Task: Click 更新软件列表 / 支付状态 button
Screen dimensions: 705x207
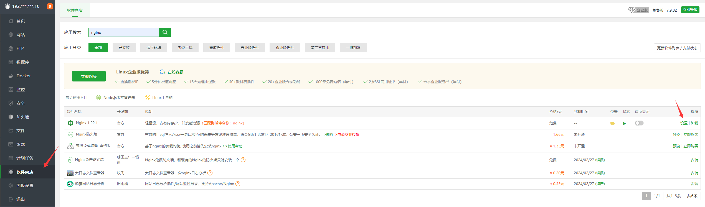Action: point(677,48)
